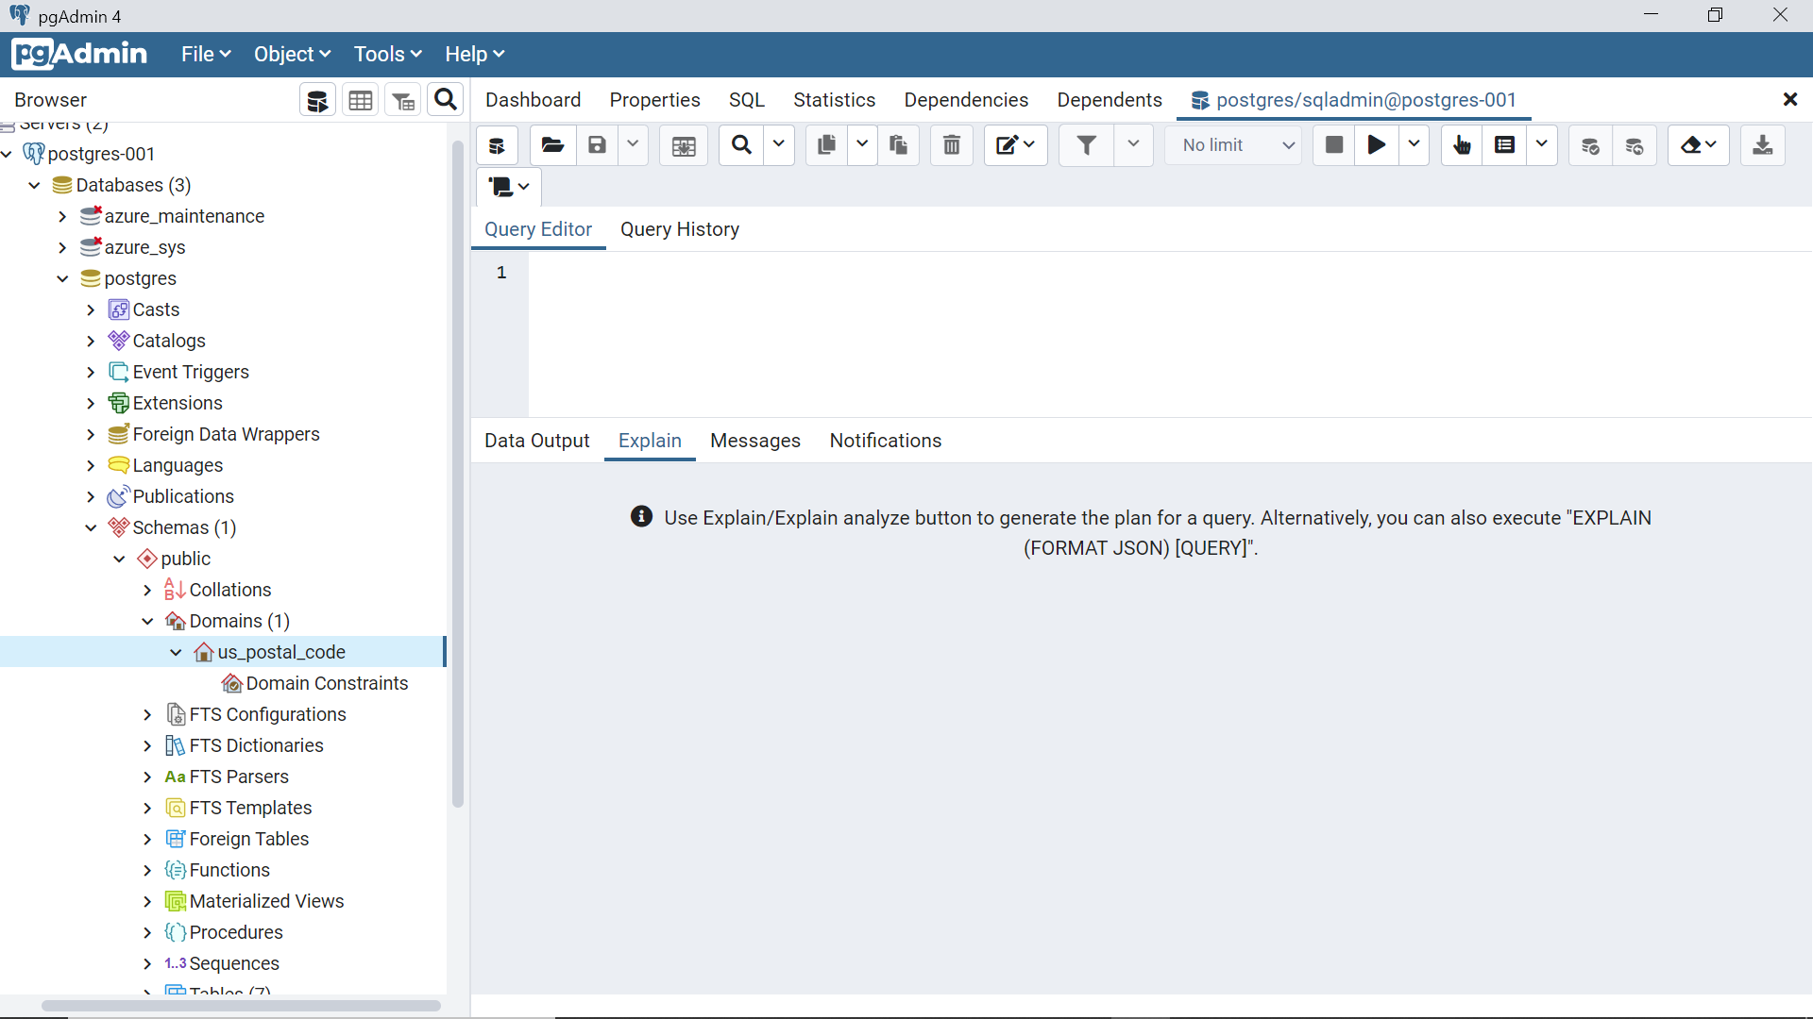
Task: Click the Download results icon
Action: coord(1762,145)
